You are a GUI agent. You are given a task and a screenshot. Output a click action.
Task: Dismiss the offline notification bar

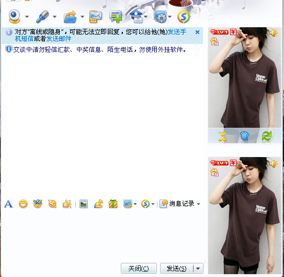pyautogui.click(x=197, y=32)
